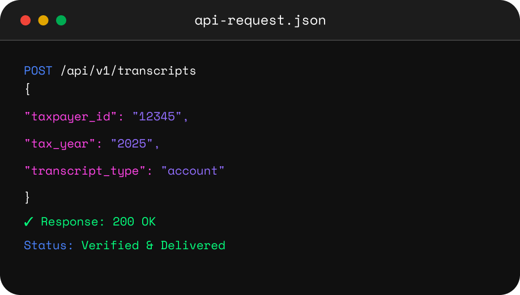Place cursor at the opening curly brace
The width and height of the screenshot is (520, 295).
tap(27, 88)
